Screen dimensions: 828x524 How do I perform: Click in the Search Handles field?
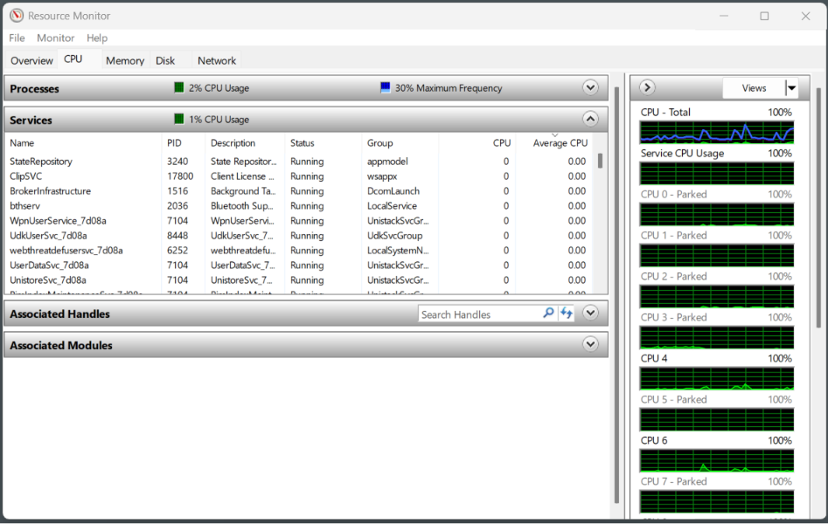(479, 314)
